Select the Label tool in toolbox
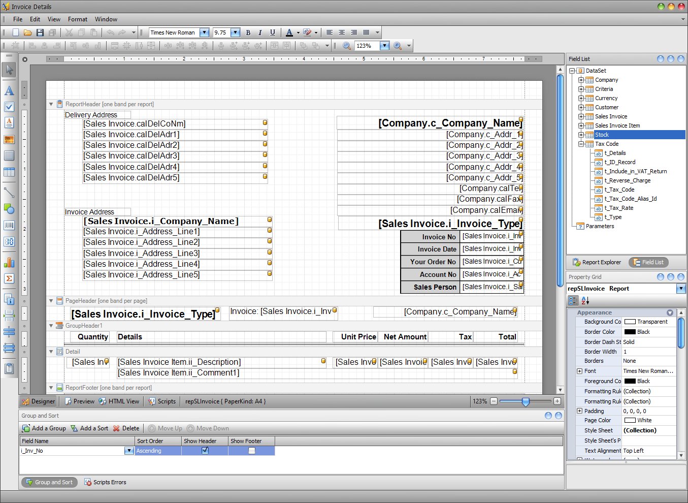The width and height of the screenshot is (688, 503). click(x=9, y=91)
